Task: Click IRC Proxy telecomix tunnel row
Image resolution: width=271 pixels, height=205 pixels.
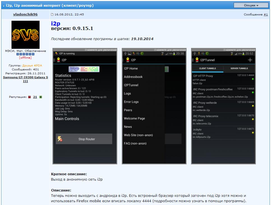Action: click(224, 120)
